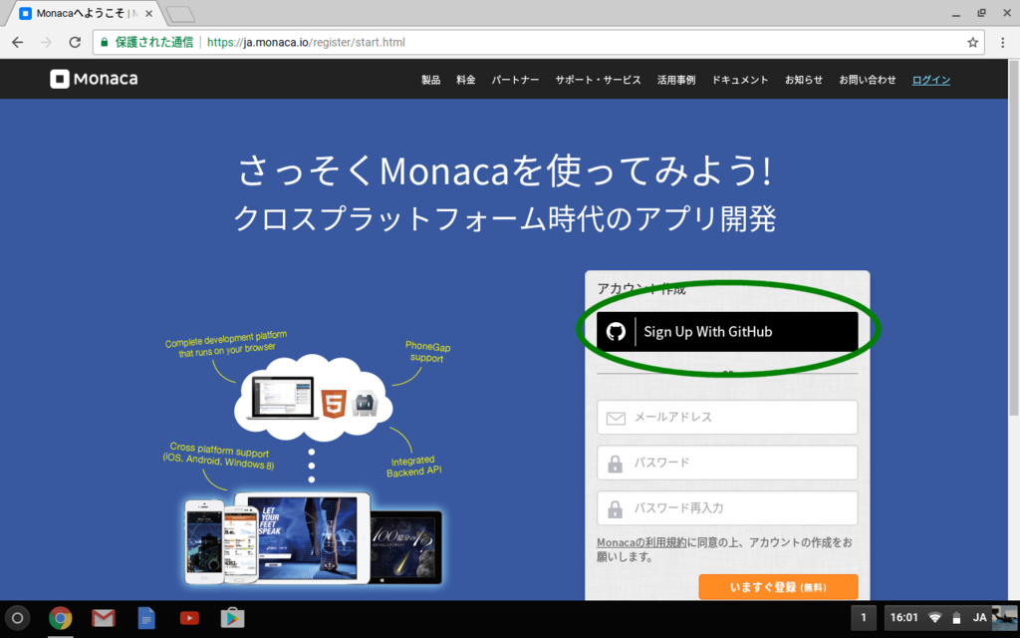Reload the page with refresh icon

coord(75,42)
